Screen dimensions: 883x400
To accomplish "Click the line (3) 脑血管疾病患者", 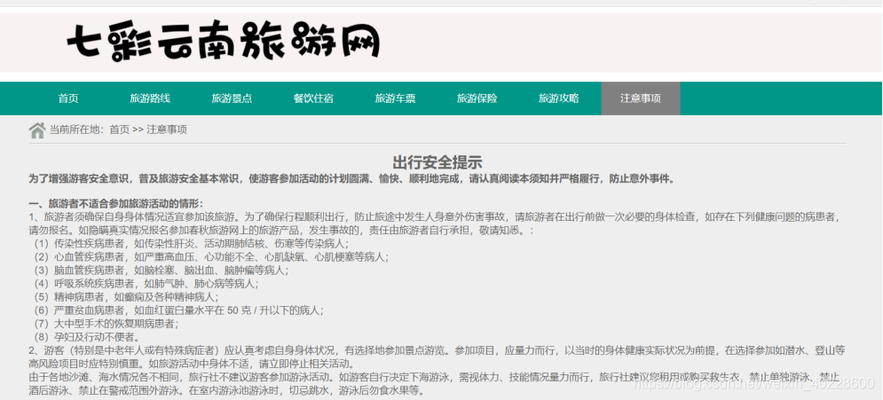I will click(160, 271).
